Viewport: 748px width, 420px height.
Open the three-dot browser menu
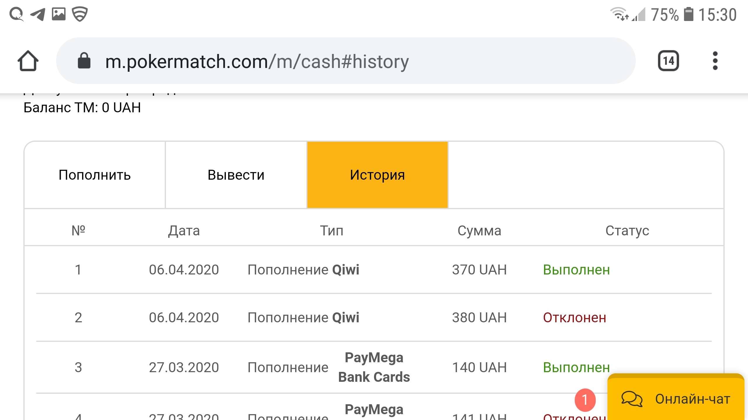pyautogui.click(x=715, y=61)
